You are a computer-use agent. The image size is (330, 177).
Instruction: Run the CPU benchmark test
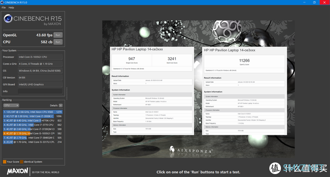[x=58, y=42]
